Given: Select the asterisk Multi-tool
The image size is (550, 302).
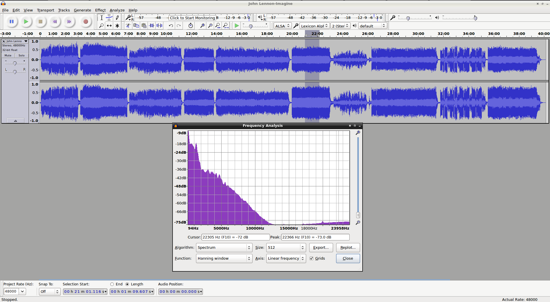Looking at the screenshot, I should [x=117, y=26].
